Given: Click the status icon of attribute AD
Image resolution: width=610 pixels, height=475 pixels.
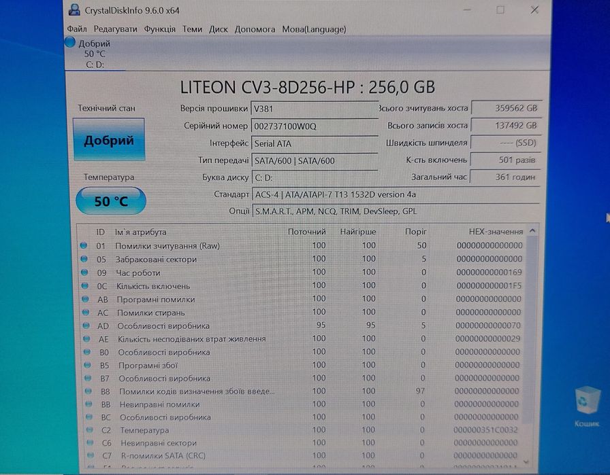Looking at the screenshot, I should point(86,326).
